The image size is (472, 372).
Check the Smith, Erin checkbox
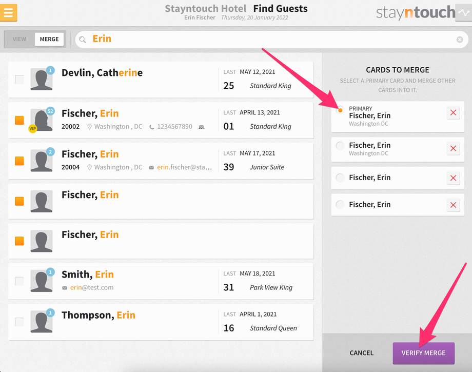[x=19, y=281]
